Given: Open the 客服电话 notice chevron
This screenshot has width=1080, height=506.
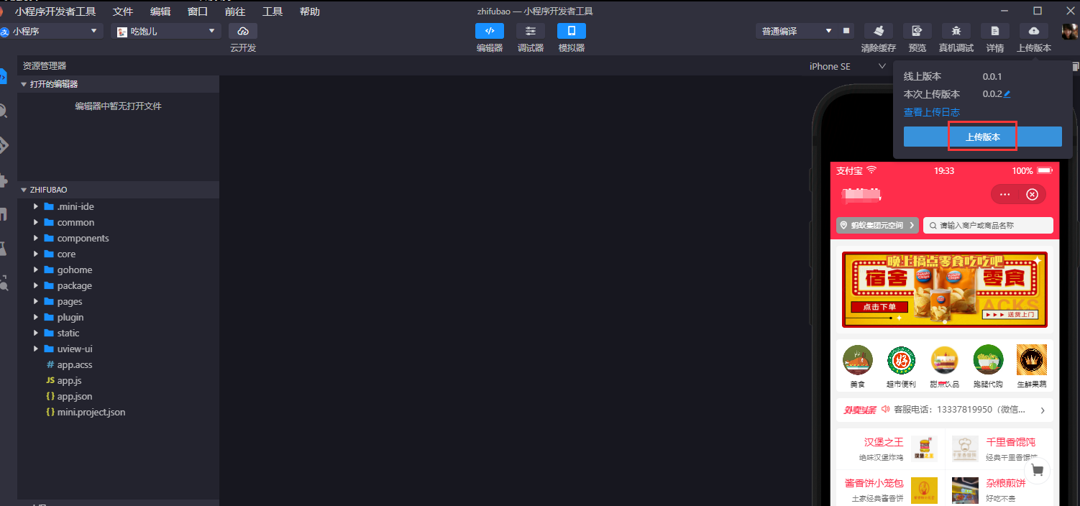Looking at the screenshot, I should click(1043, 410).
